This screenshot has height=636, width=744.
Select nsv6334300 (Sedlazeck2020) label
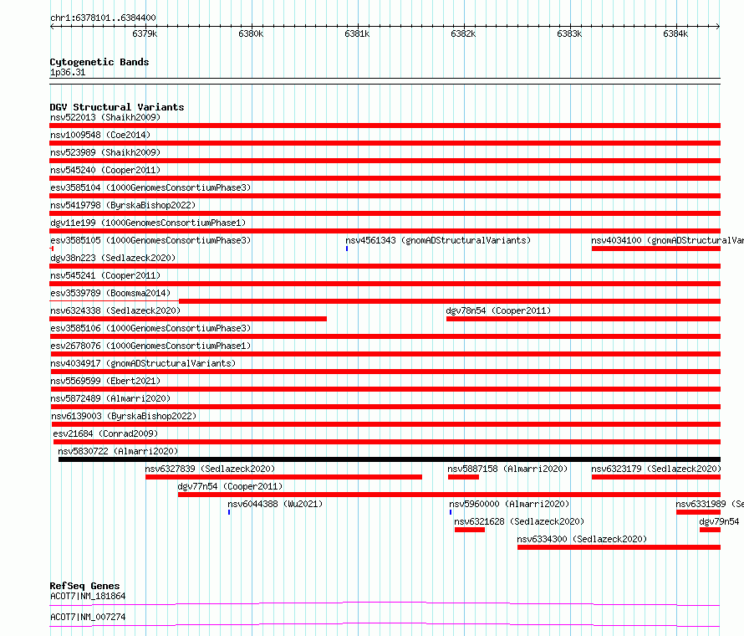point(582,539)
